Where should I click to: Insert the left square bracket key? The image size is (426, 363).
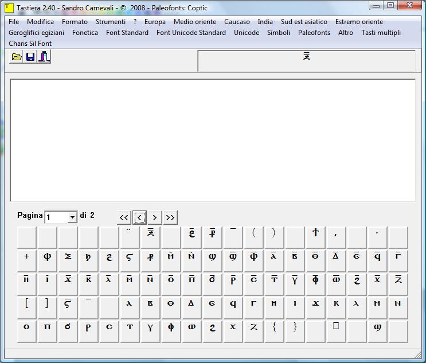[26, 307]
